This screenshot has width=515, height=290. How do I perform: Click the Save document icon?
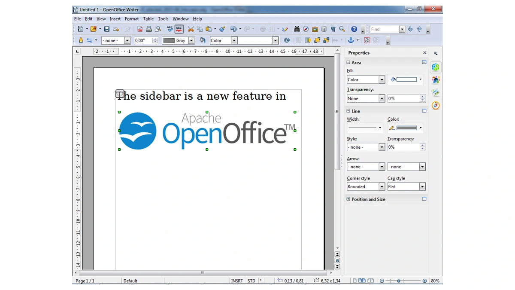[107, 29]
